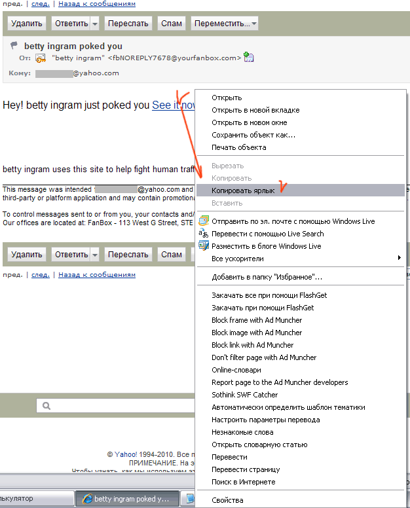Select Перевести с помощью Live Search
This screenshot has width=410, height=508.
(x=301, y=234)
